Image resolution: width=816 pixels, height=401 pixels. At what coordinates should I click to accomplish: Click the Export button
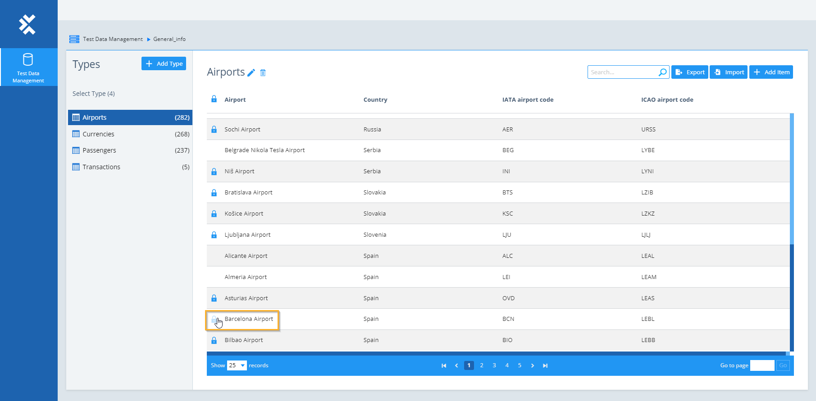(x=690, y=72)
